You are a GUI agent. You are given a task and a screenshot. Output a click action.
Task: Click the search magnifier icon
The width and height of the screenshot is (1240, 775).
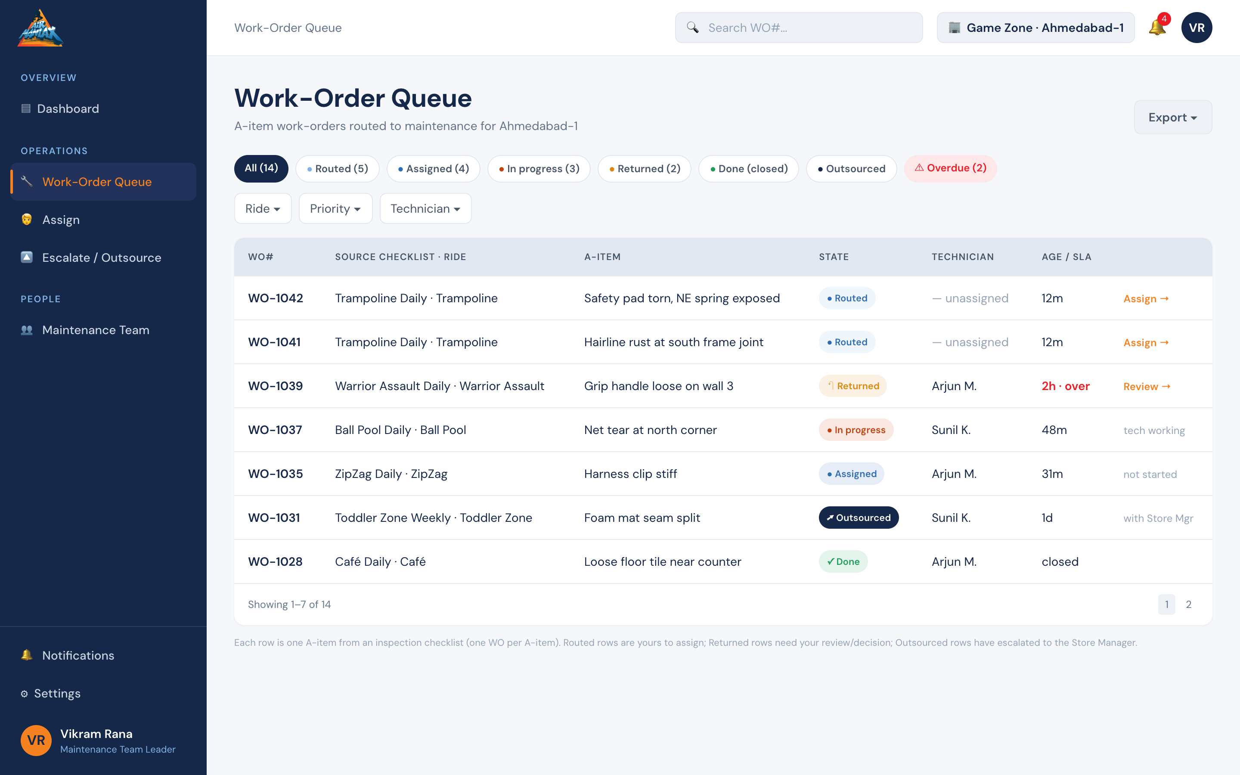[x=692, y=28]
